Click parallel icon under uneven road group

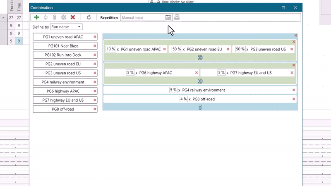click(x=200, y=57)
